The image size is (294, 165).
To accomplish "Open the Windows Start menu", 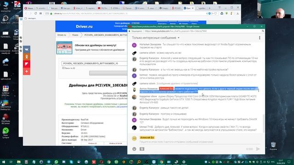I will tap(4, 162).
